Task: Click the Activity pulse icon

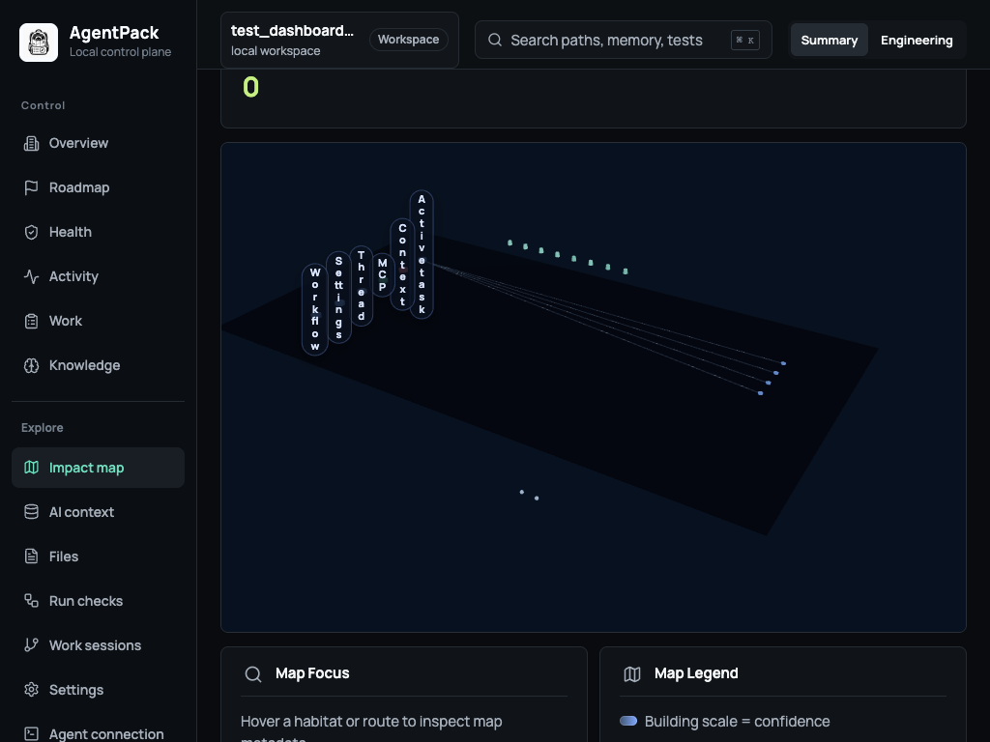Action: (x=31, y=276)
